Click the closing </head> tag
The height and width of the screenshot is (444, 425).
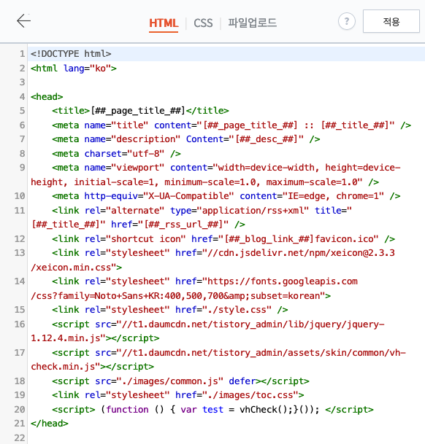[x=50, y=424]
